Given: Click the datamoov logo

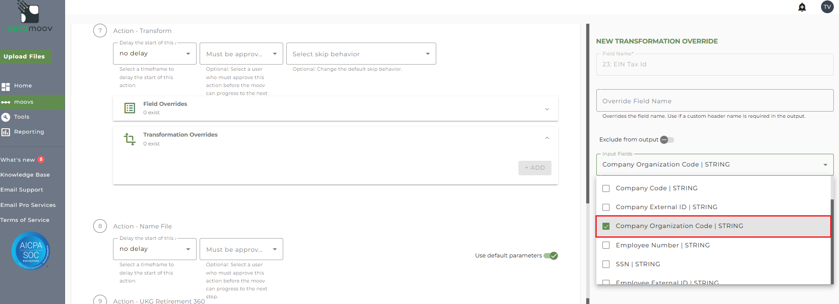Looking at the screenshot, I should 30,18.
